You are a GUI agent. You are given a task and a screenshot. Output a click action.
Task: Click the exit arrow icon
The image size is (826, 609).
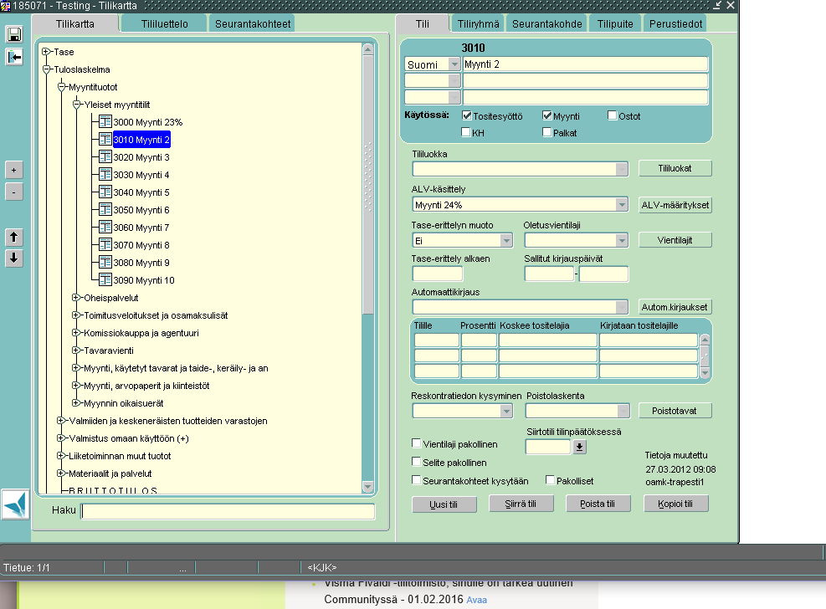pos(14,57)
